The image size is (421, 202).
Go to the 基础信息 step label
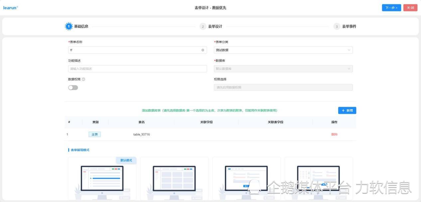[x=81, y=26]
